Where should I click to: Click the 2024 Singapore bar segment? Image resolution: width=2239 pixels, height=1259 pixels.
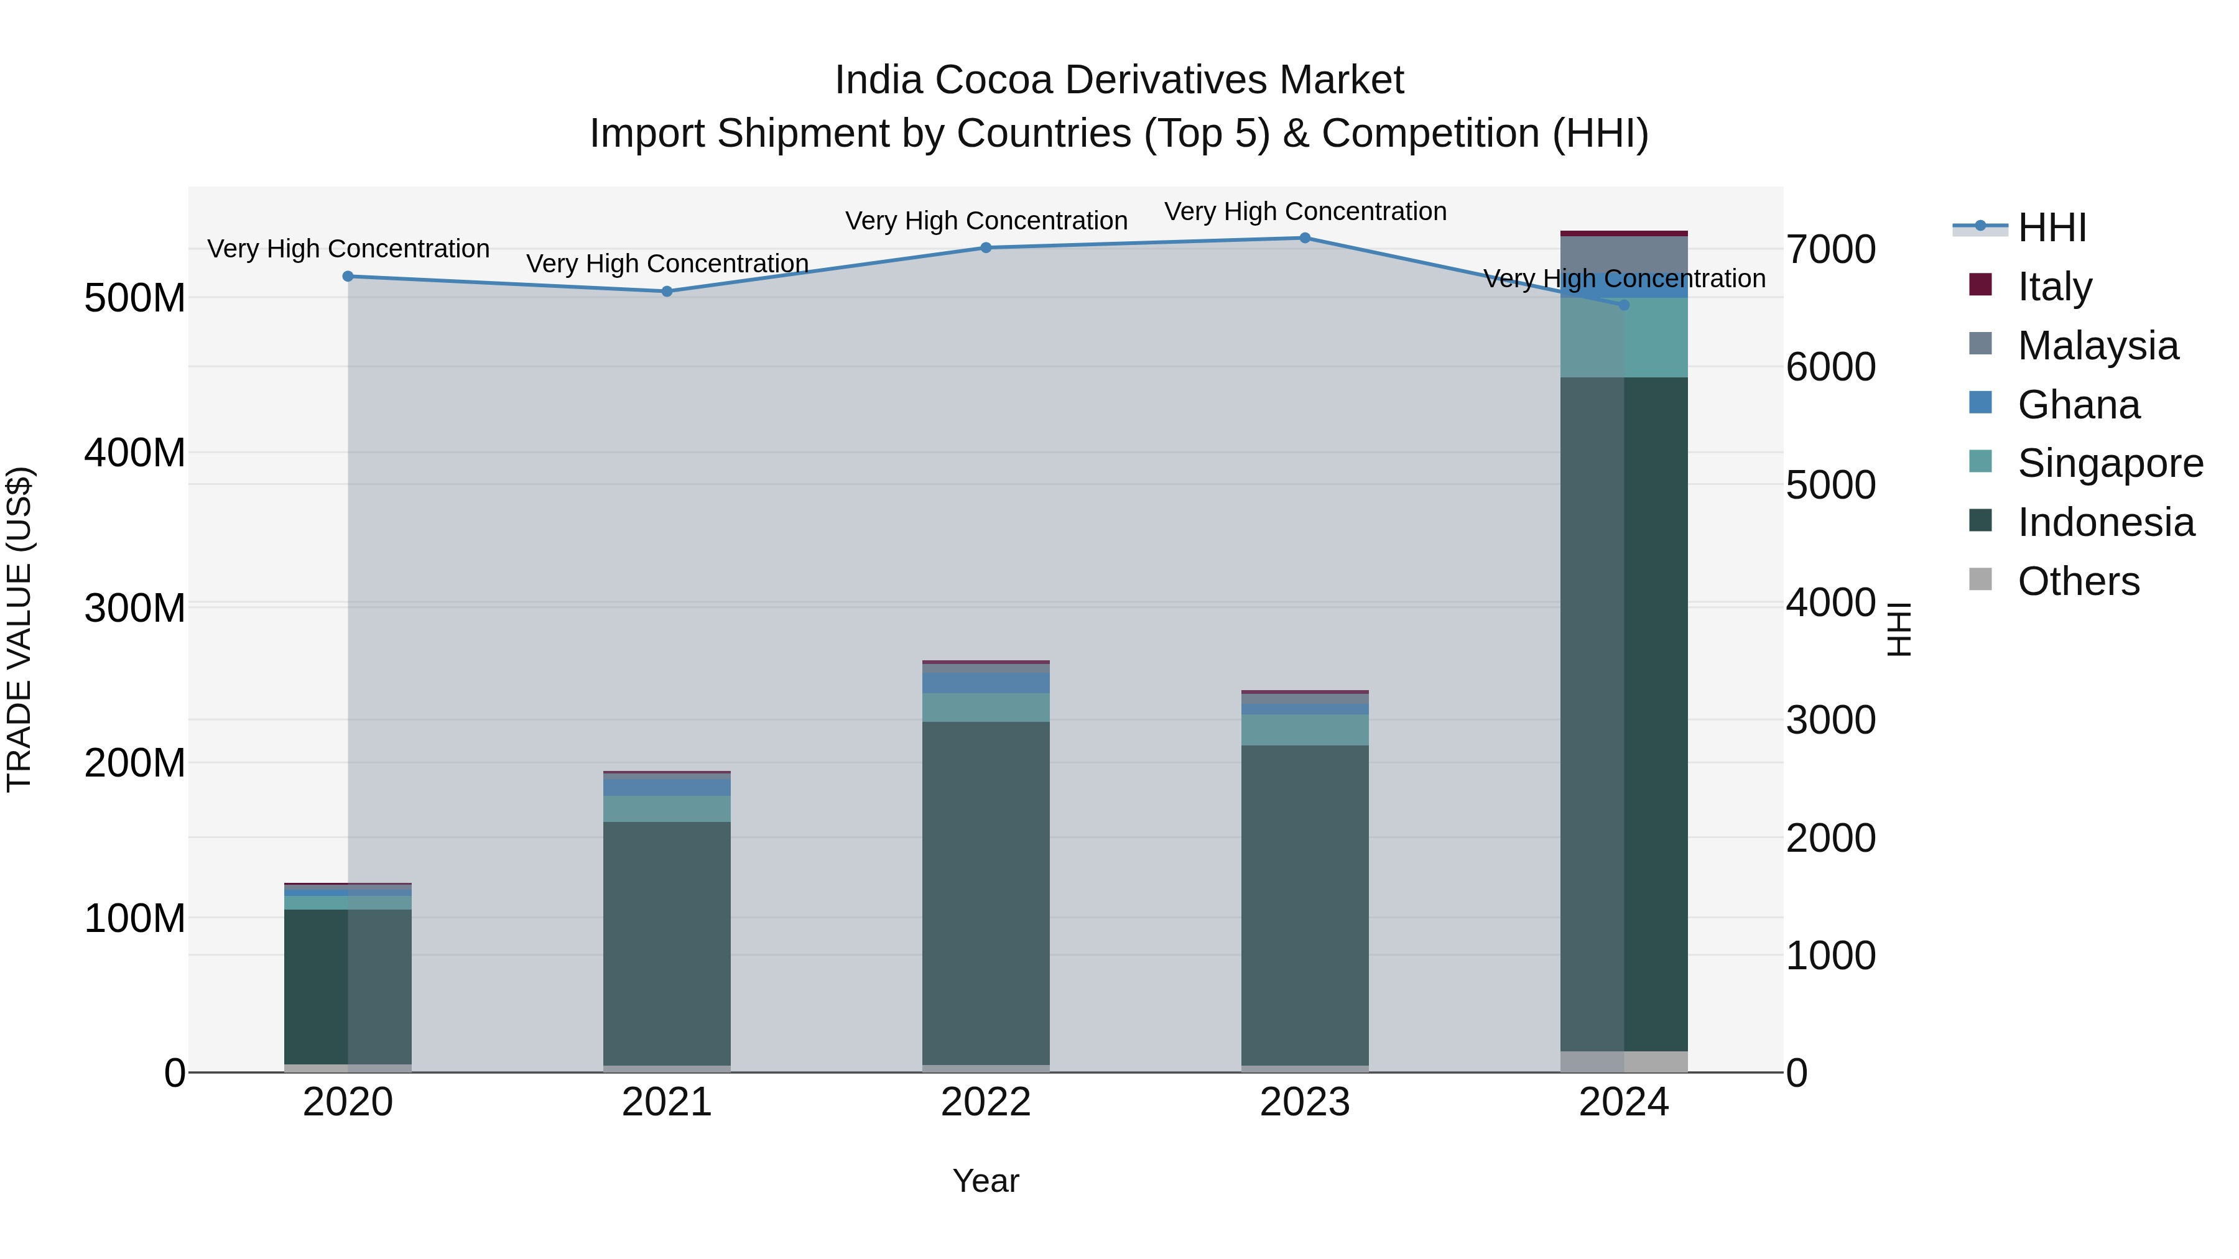pyautogui.click(x=1624, y=338)
